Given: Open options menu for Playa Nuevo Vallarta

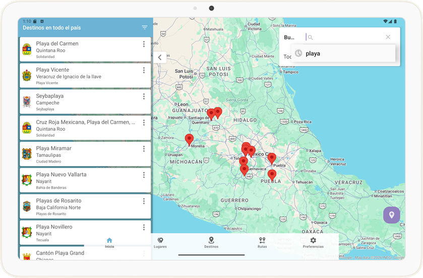Looking at the screenshot, I should click(x=144, y=175).
